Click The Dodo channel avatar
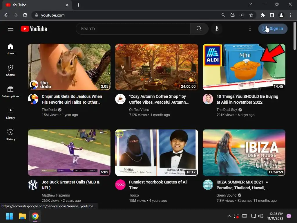 [x=33, y=99]
